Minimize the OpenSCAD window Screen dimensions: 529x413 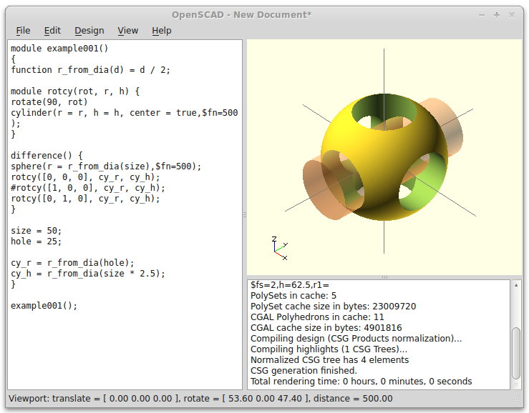pos(482,14)
